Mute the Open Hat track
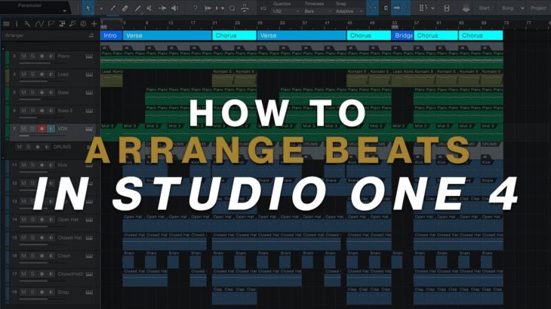 coord(23,219)
